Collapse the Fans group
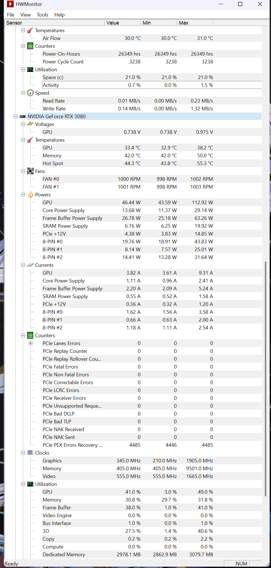The height and width of the screenshot is (568, 271). click(23, 171)
